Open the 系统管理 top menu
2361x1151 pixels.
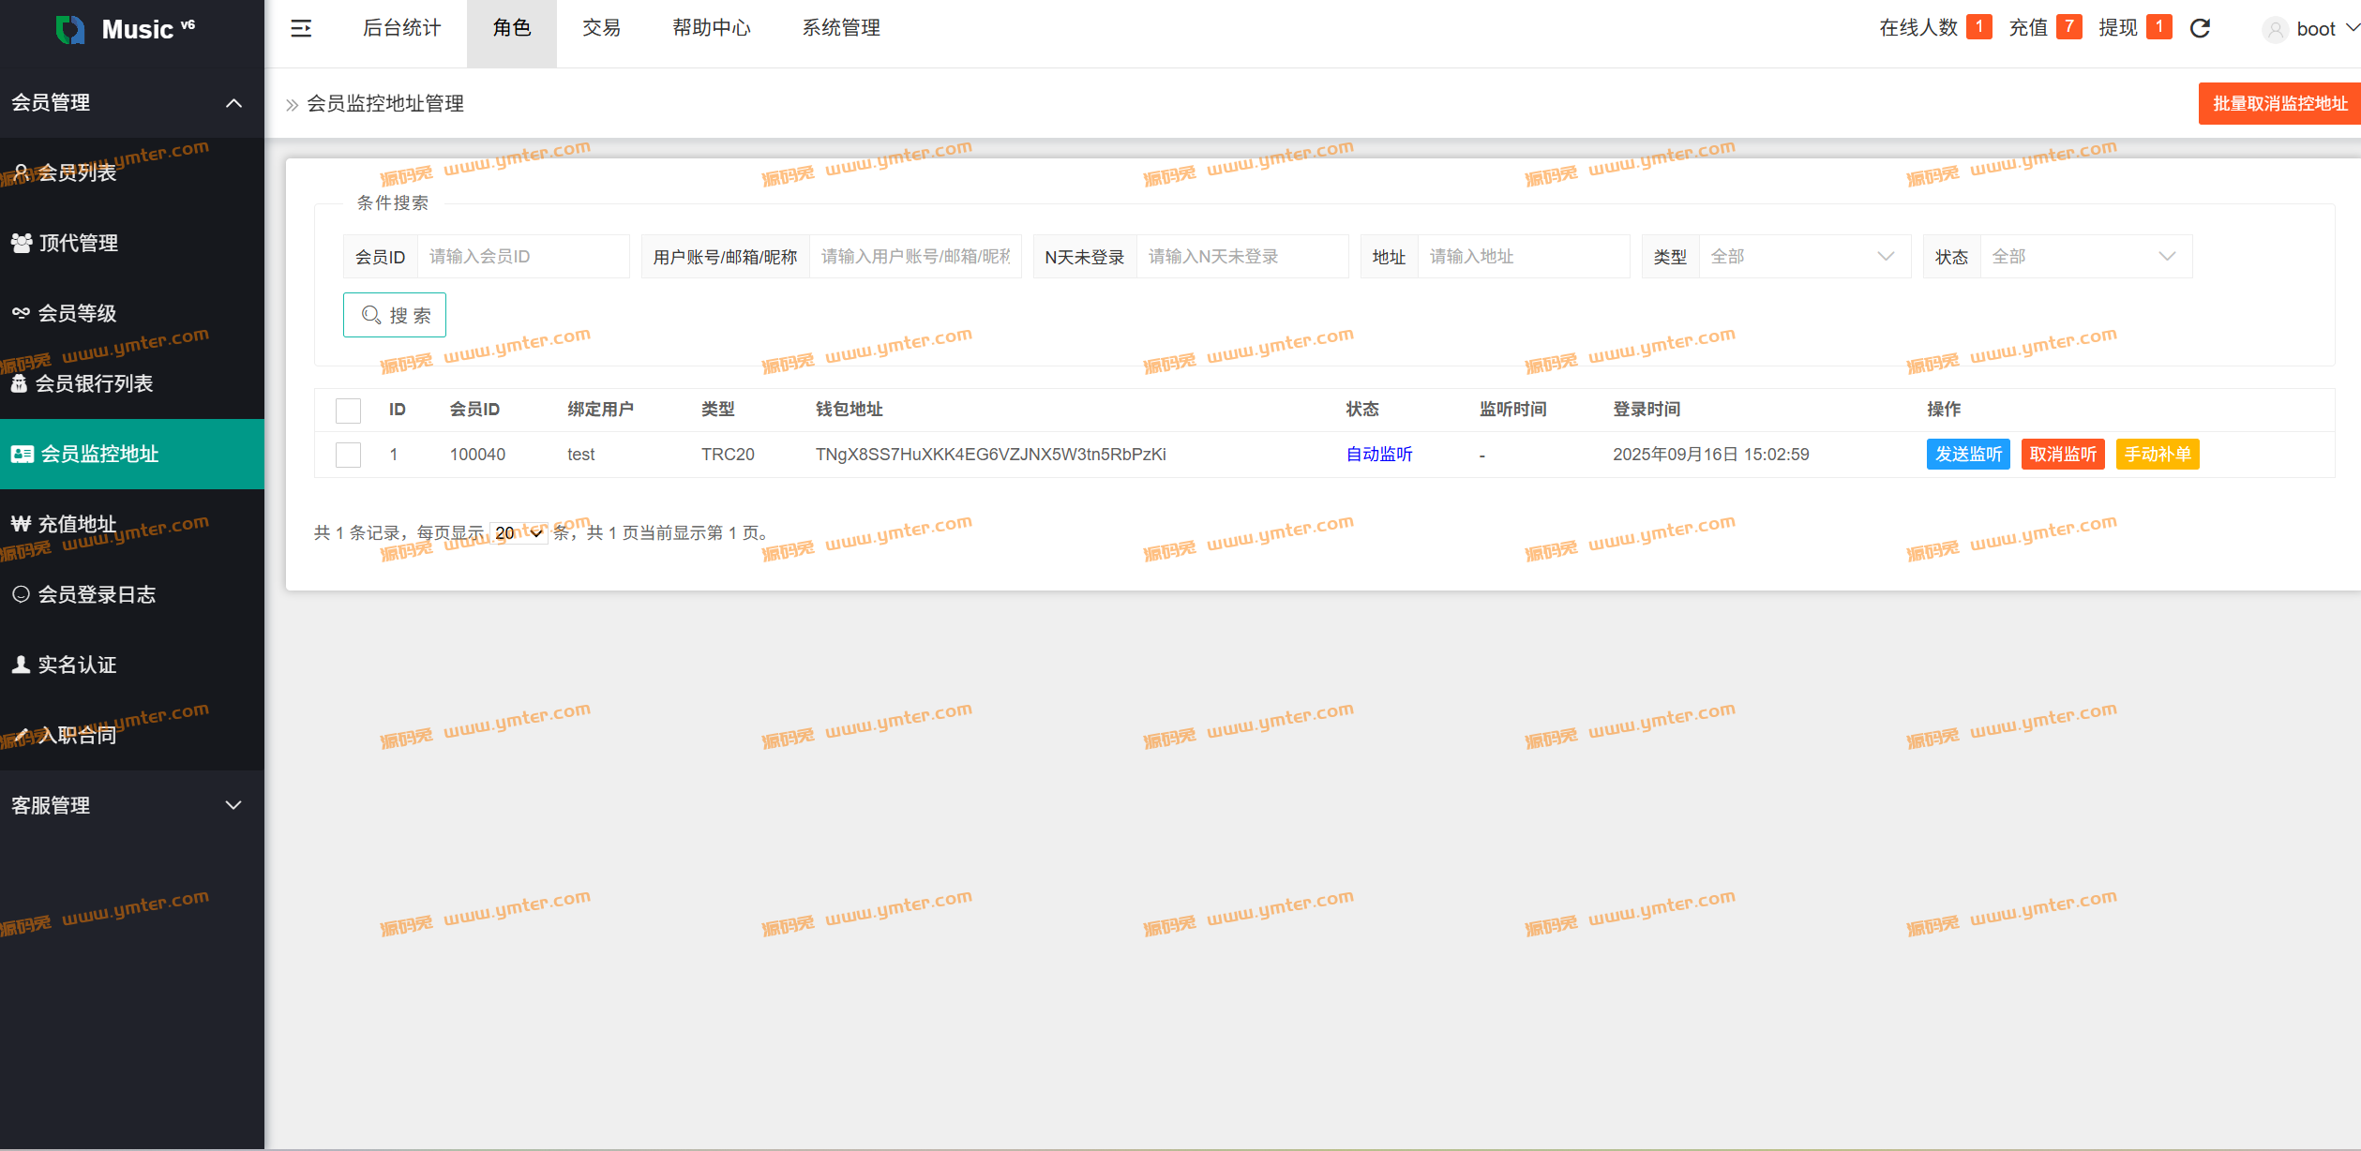[x=840, y=28]
